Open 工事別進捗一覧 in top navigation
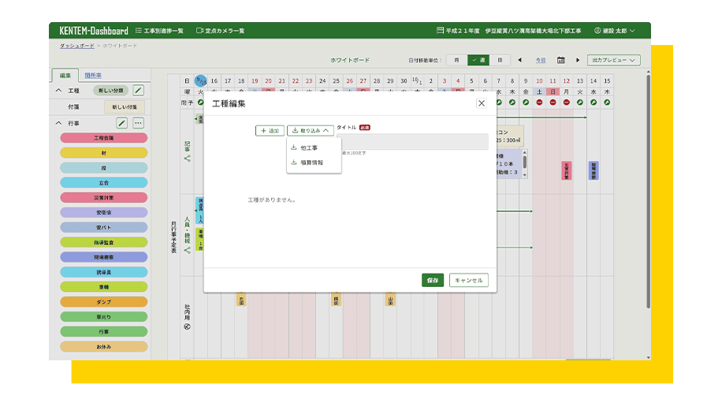Image resolution: width=722 pixels, height=406 pixels. click(x=159, y=31)
